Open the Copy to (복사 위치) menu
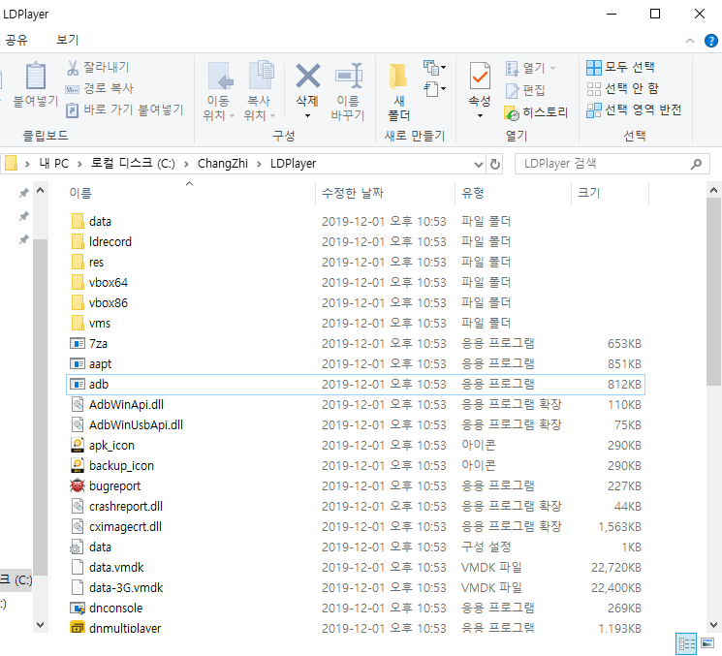The width and height of the screenshot is (722, 656). point(260,92)
